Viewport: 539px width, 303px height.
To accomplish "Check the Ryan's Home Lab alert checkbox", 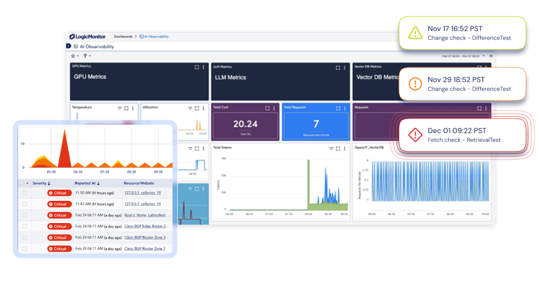I will coord(24,215).
